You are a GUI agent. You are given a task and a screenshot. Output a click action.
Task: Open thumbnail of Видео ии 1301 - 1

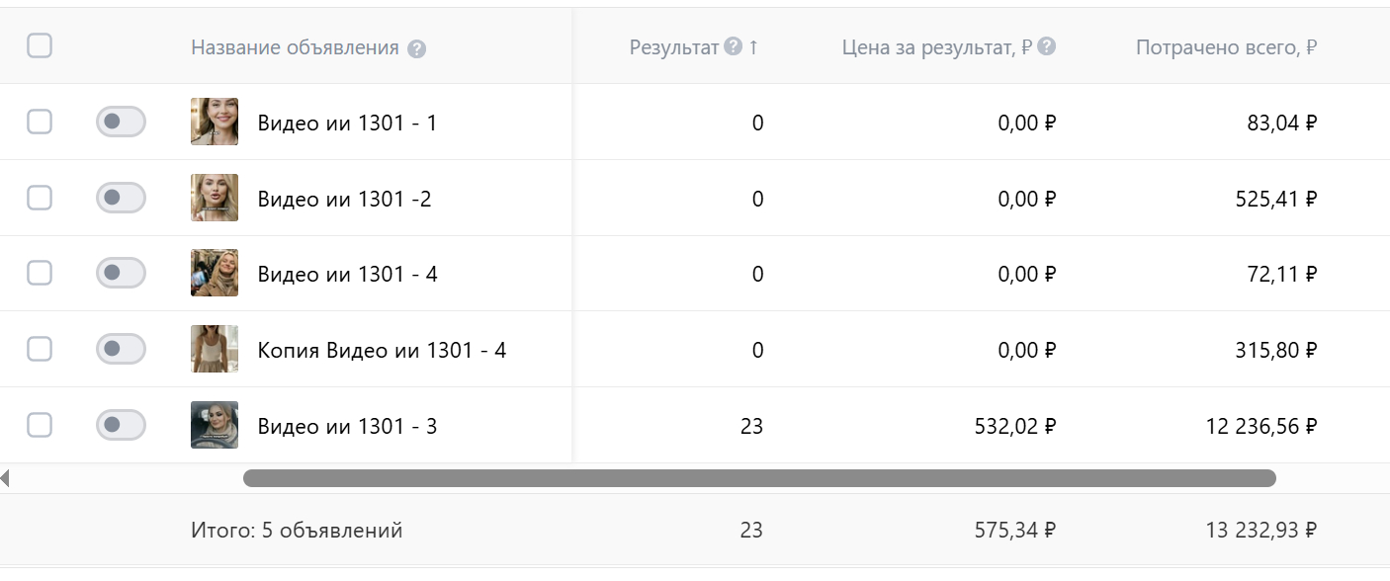215,123
